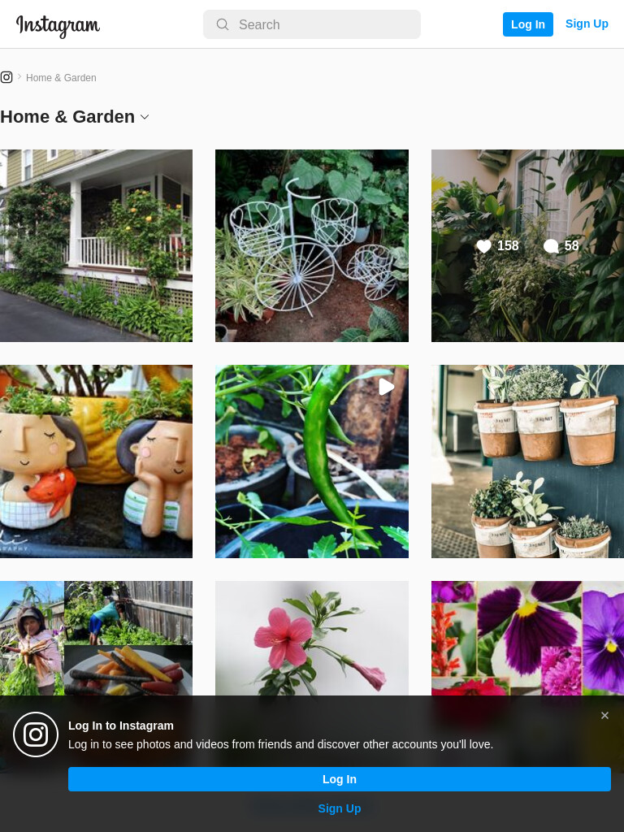Open the porch house with flowers photo
Screen dimensions: 624x832
tap(96, 245)
